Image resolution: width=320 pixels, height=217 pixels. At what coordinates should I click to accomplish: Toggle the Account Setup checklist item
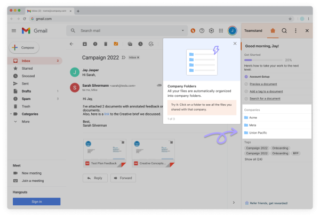(x=246, y=77)
